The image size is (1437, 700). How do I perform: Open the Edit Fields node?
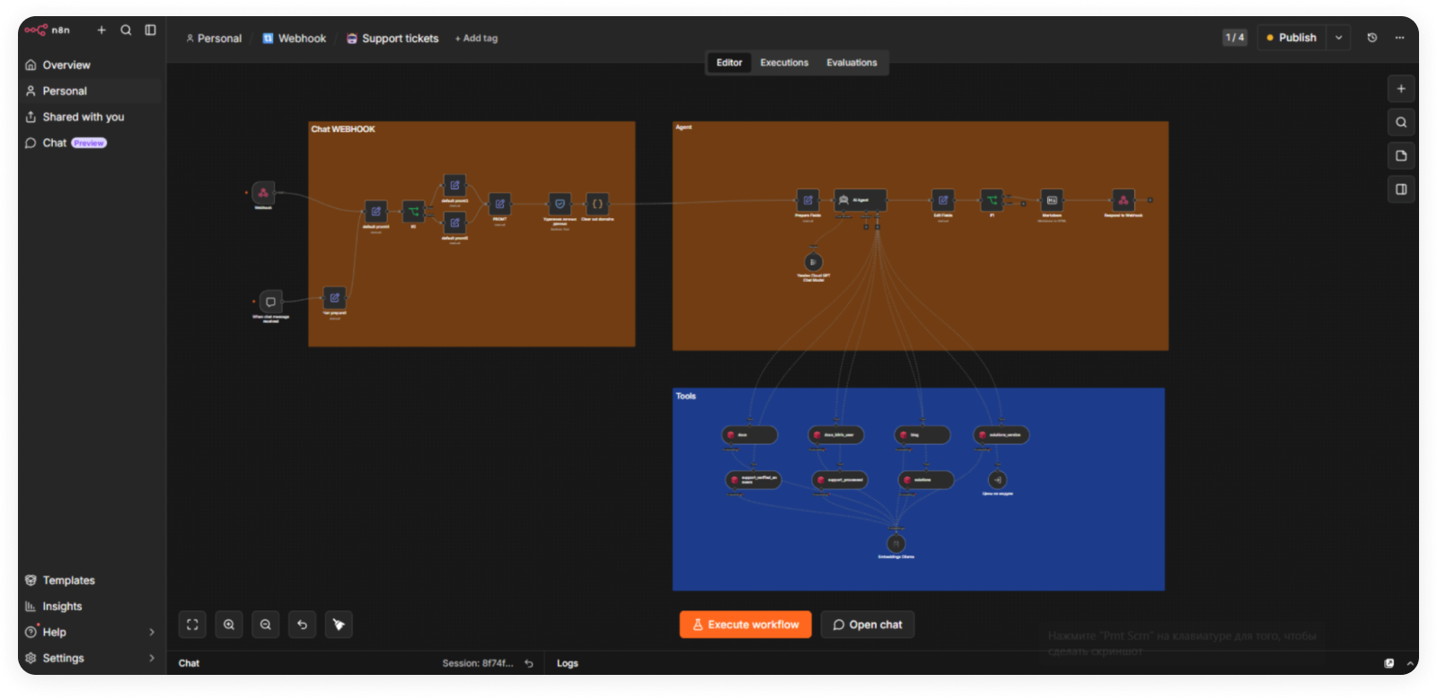pyautogui.click(x=942, y=200)
